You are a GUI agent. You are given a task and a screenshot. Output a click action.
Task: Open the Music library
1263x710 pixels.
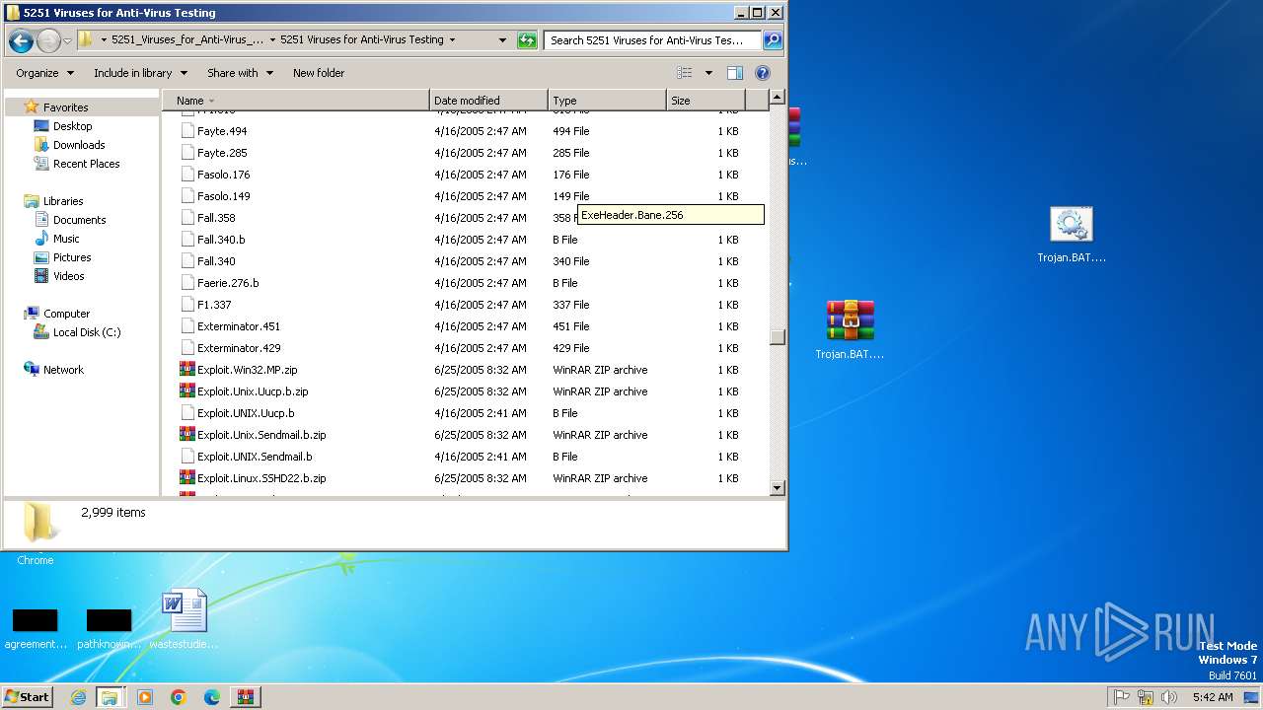tap(66, 239)
